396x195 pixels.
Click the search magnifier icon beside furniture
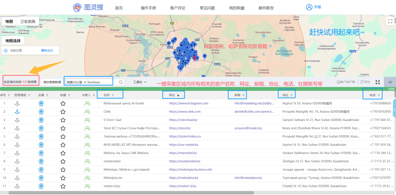121,82
